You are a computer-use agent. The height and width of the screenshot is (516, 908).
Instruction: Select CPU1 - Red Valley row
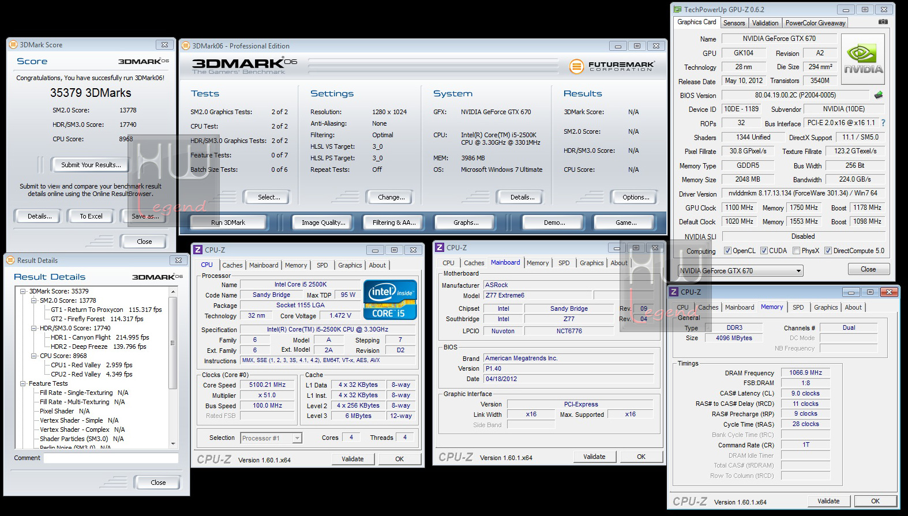(91, 365)
